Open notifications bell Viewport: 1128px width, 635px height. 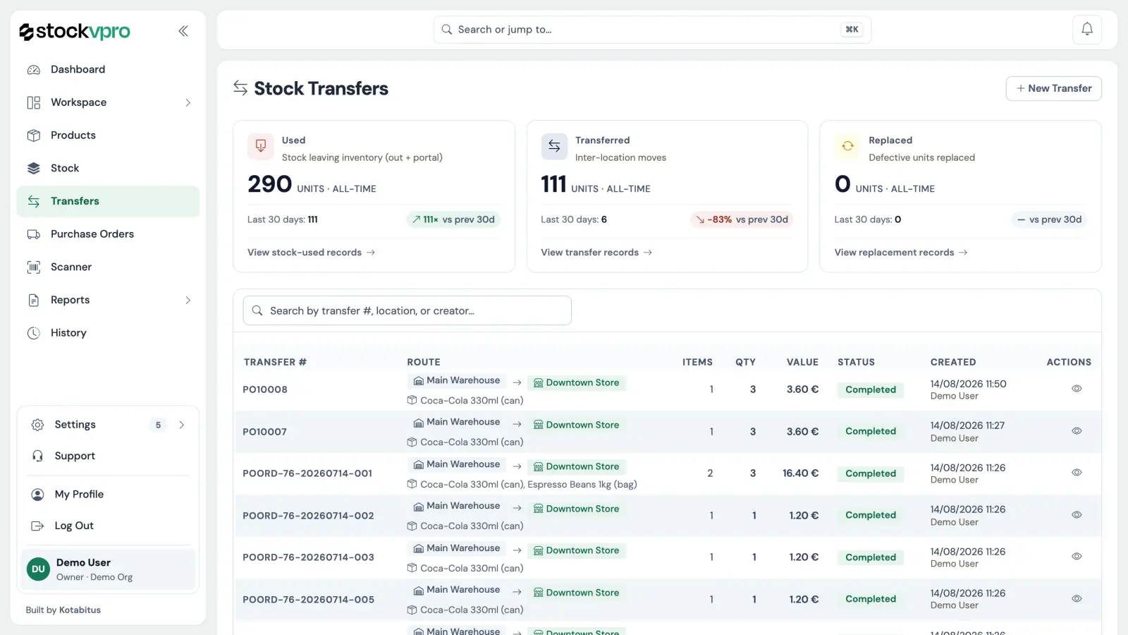click(1087, 30)
